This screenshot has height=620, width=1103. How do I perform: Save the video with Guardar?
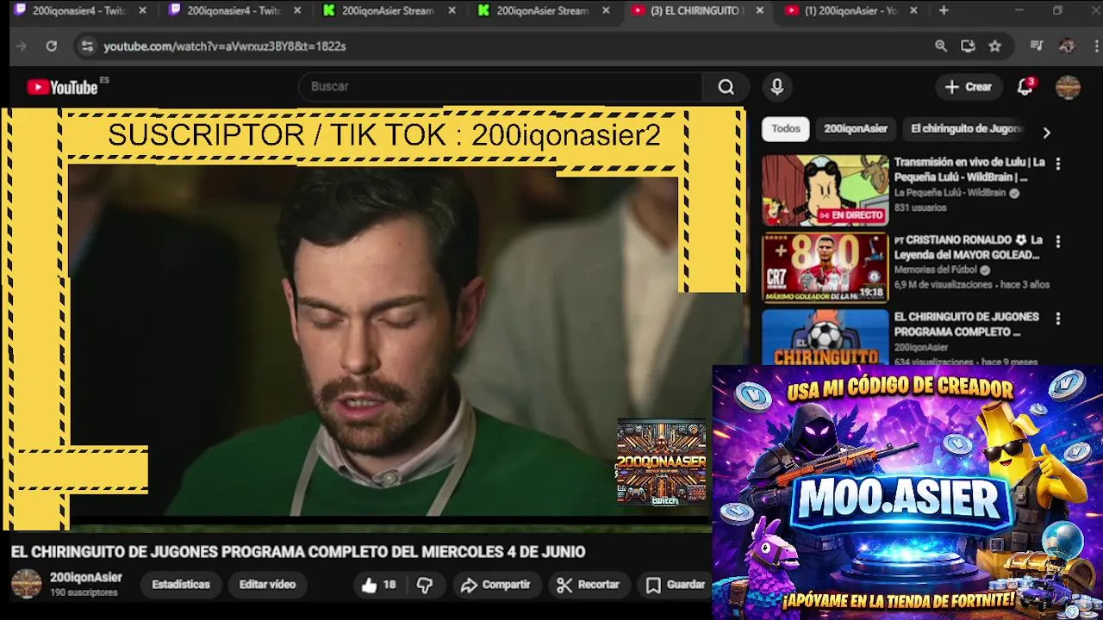pos(676,585)
